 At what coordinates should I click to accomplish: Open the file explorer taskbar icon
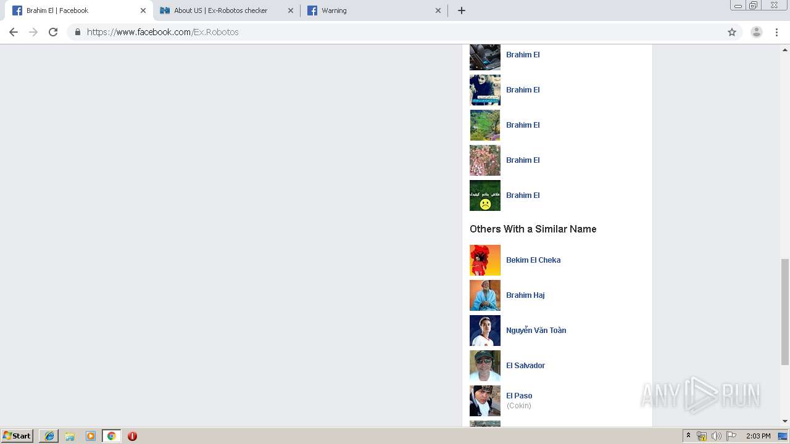(70, 436)
